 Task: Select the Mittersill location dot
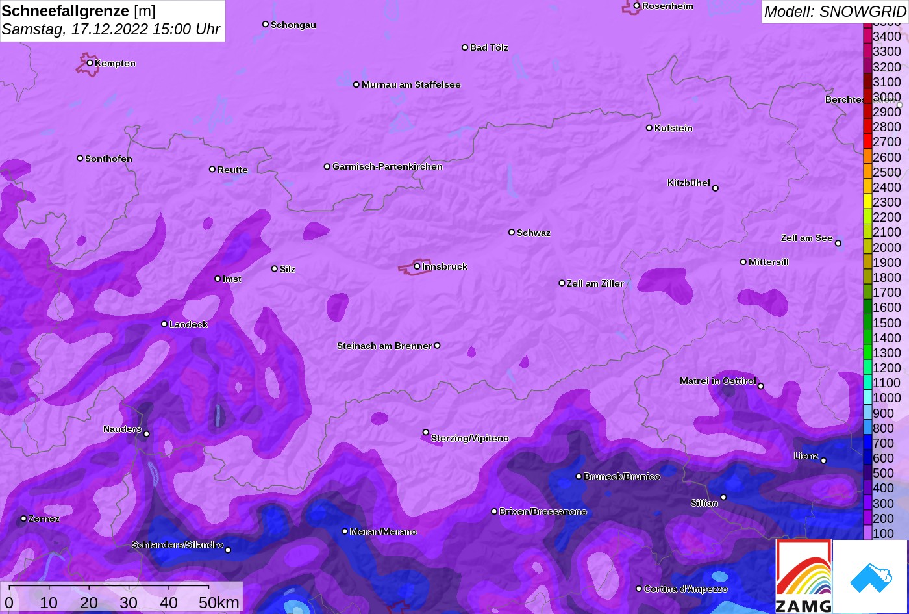(743, 262)
